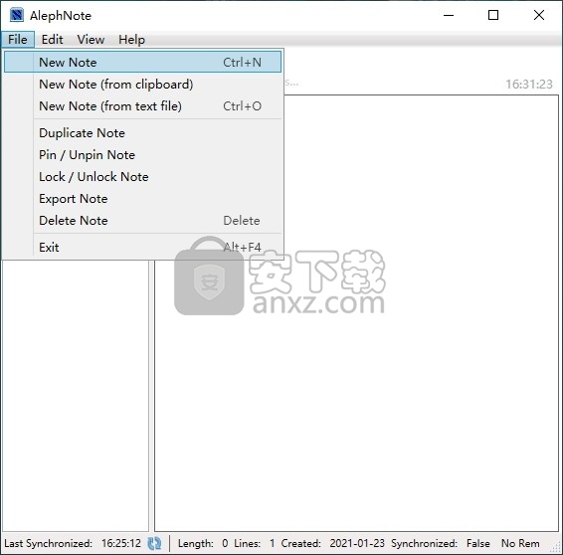The image size is (563, 555).
Task: Select Duplicate Note menu entry
Action: coord(142,133)
